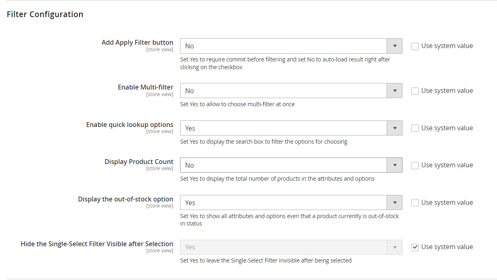Check Use system value for out-of-stock option
The height and width of the screenshot is (280, 497).
coord(415,203)
